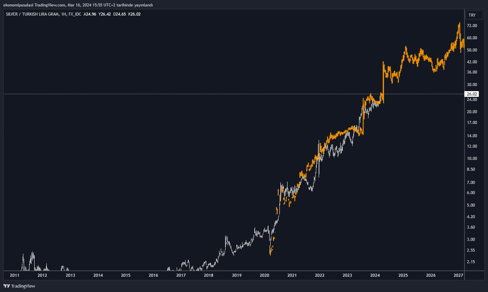
Task: Click the 2.55 price axis label
Action: [471, 250]
